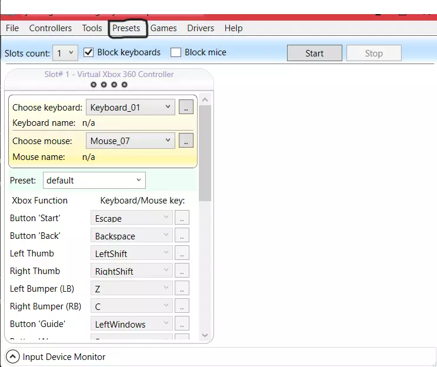Click slot panel scrollbar up arrow
Viewport: 437px width, 367px height.
coord(205,100)
